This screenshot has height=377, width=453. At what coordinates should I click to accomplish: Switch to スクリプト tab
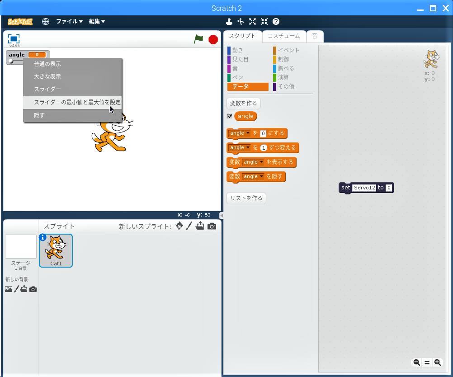click(x=242, y=36)
